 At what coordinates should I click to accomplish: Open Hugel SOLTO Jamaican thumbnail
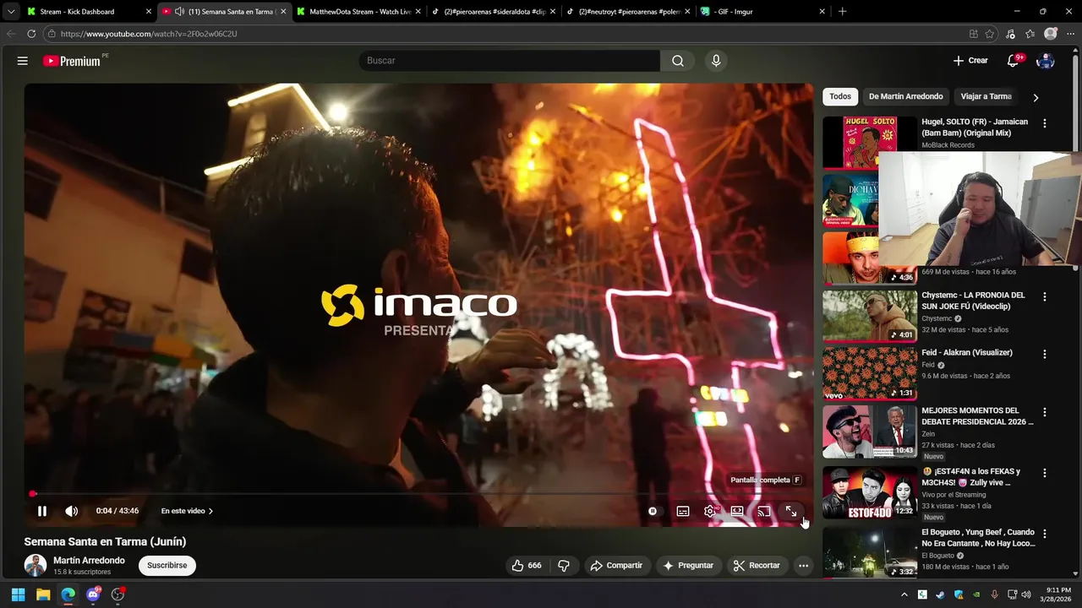(870, 142)
